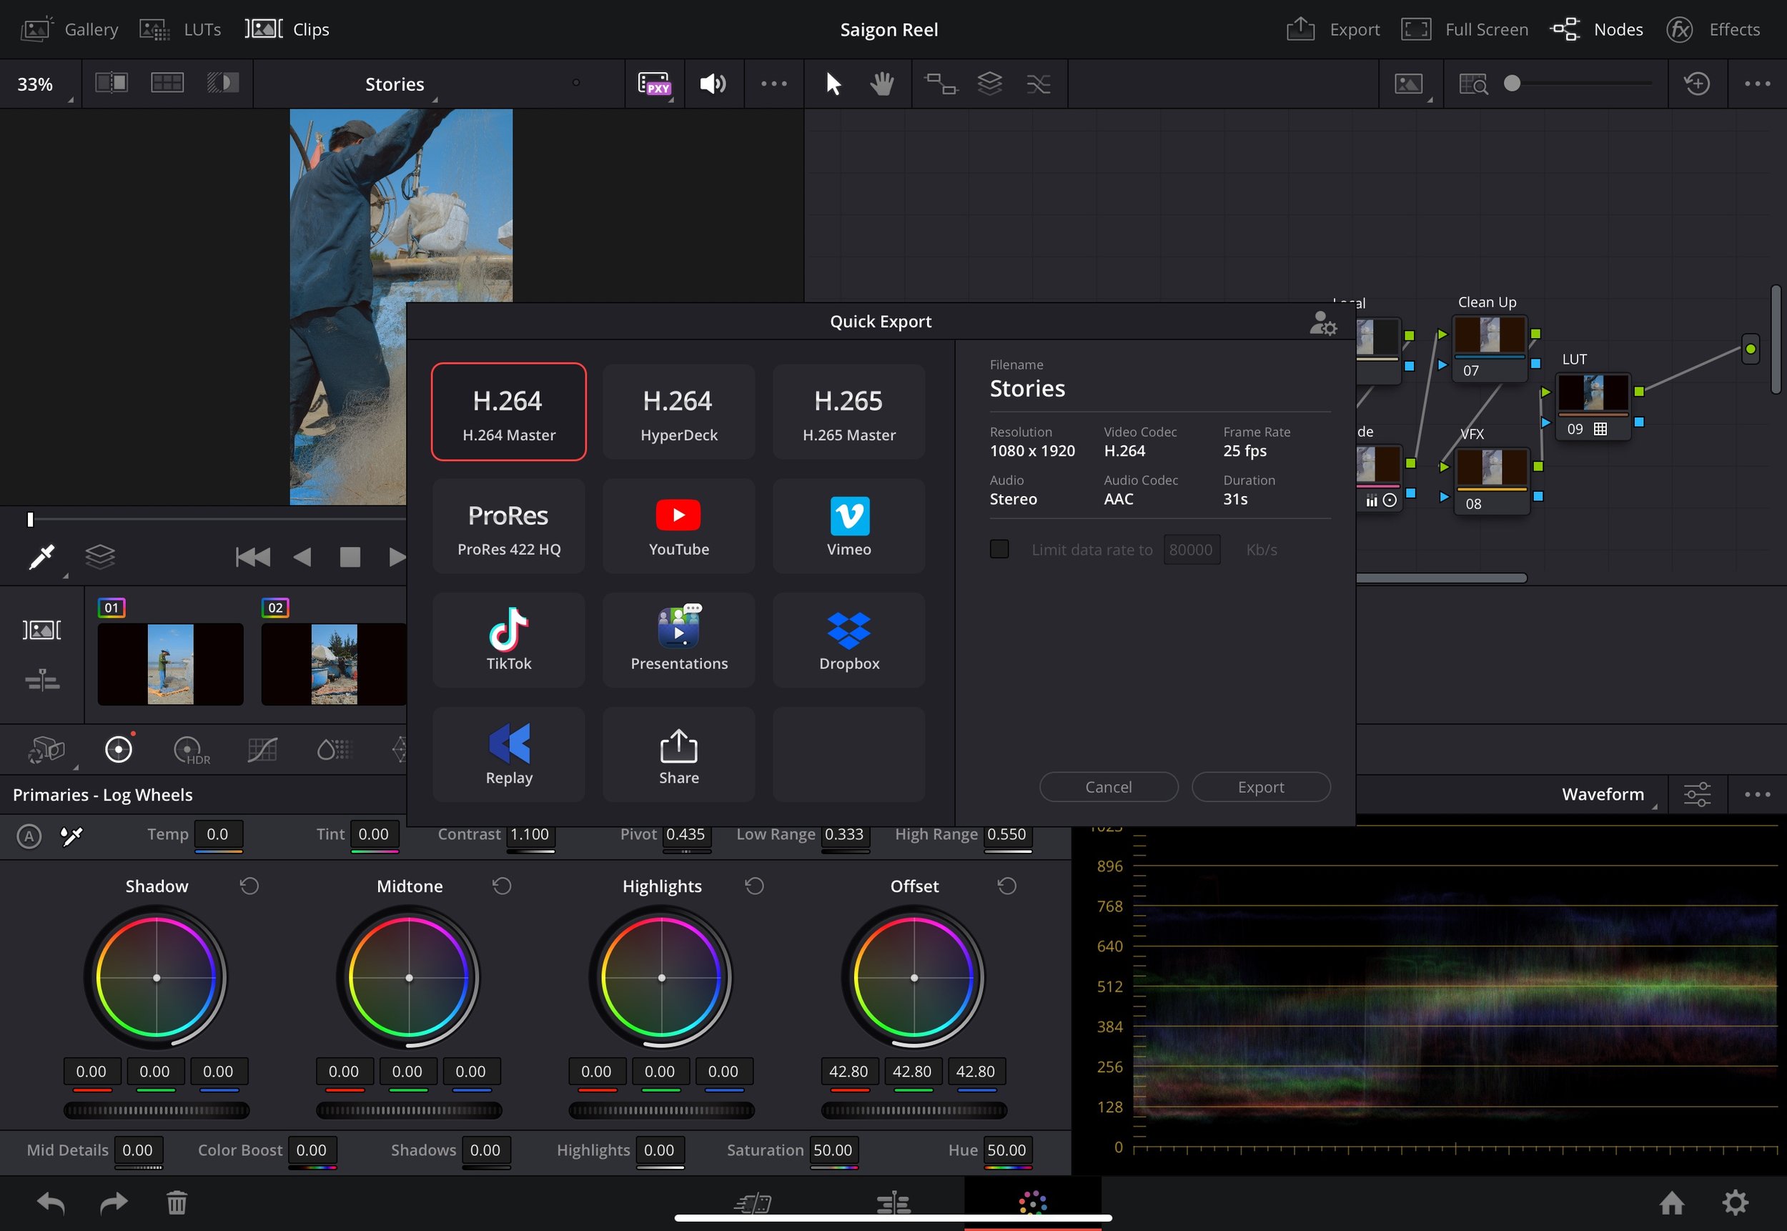Select the Dropbox export preset

click(x=848, y=641)
